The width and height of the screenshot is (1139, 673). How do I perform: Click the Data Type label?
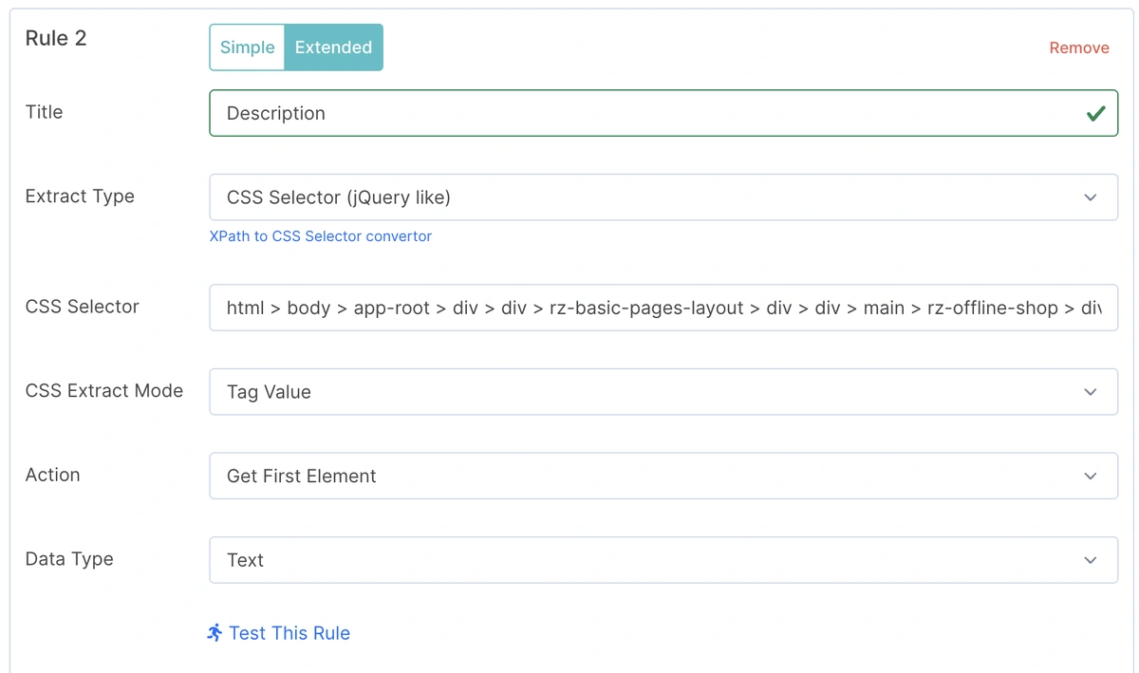pyautogui.click(x=69, y=559)
